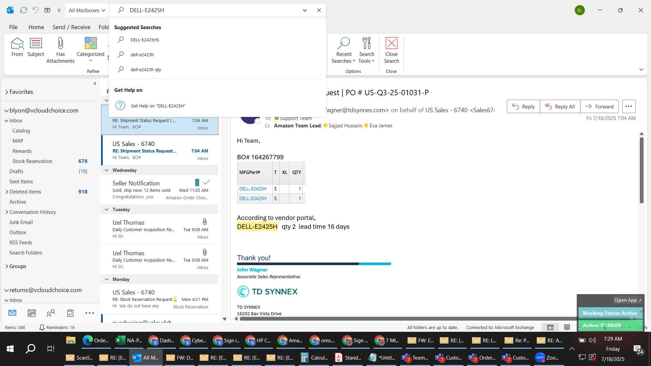Expand Deleted Items folder
Screen dimensions: 651x366
click(7, 192)
